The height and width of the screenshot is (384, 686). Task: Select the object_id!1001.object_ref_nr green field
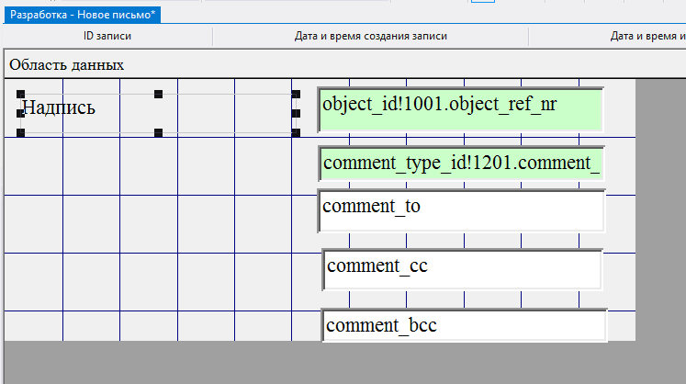[x=460, y=108]
